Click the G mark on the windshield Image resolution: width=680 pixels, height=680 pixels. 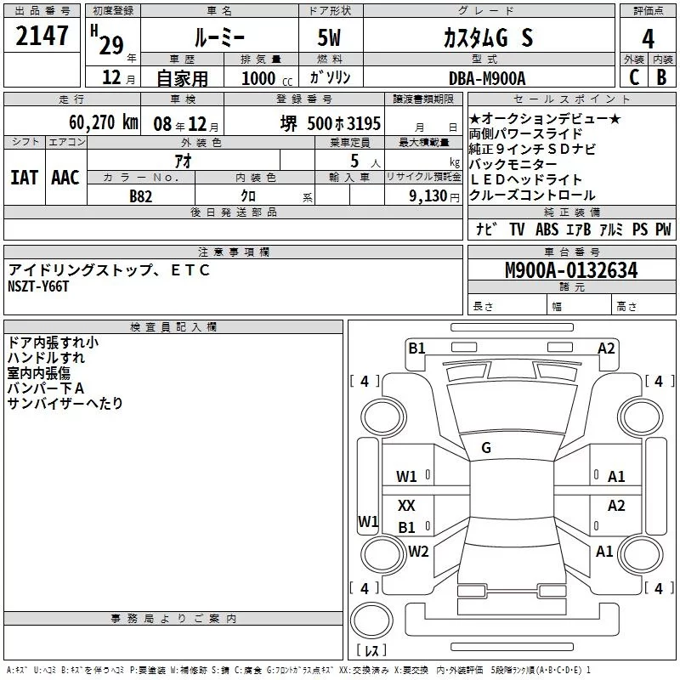(x=485, y=447)
